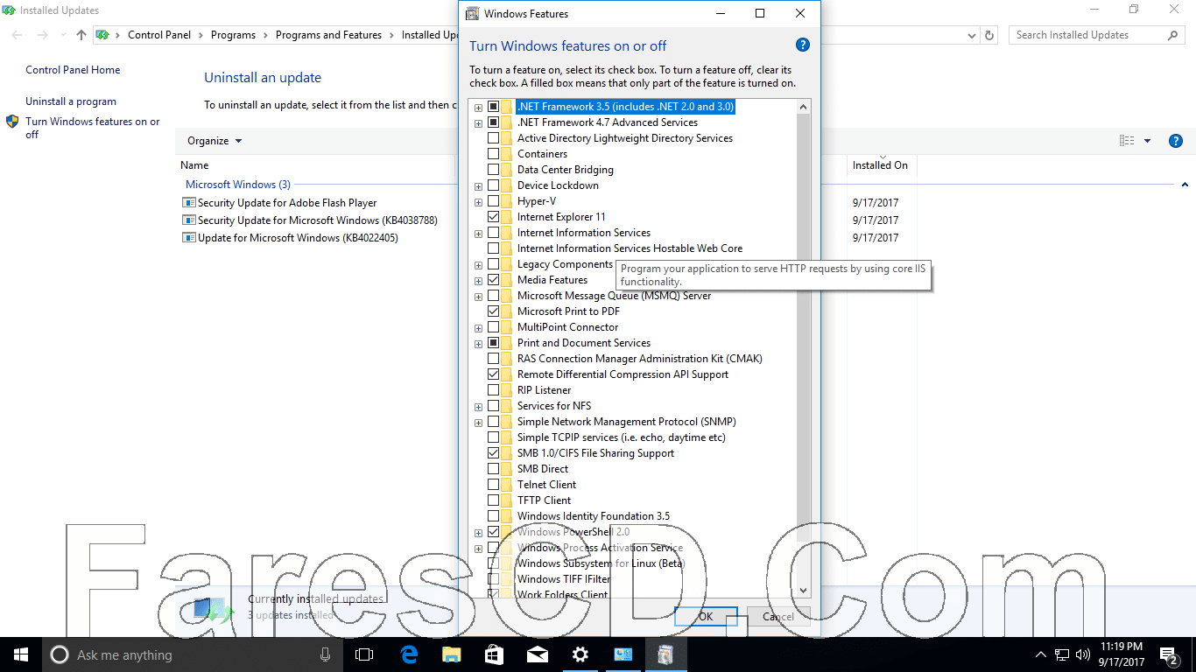
Task: Click Programs and Features breadcrumb
Action: pos(328,35)
